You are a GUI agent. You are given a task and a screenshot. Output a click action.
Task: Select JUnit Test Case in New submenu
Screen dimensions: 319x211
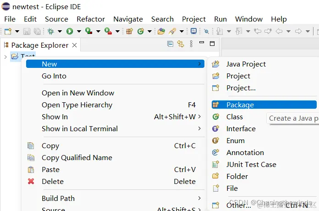pyautogui.click(x=264, y=164)
